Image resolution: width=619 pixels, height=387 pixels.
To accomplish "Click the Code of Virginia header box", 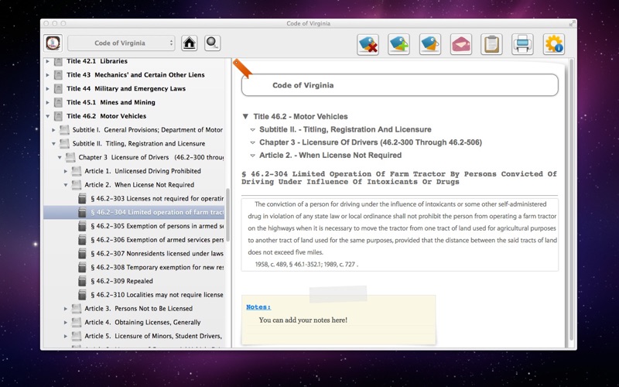I will pyautogui.click(x=400, y=85).
